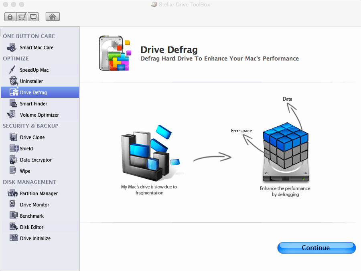Click the Data Encryptor icon

[13, 160]
